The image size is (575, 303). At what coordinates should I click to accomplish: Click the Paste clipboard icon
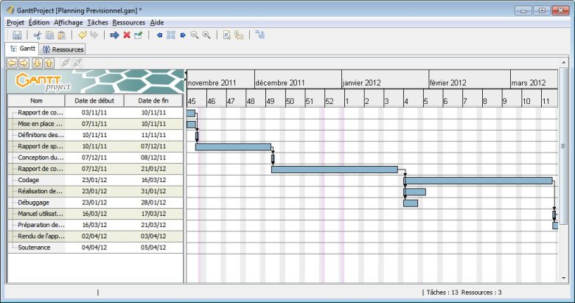[62, 35]
